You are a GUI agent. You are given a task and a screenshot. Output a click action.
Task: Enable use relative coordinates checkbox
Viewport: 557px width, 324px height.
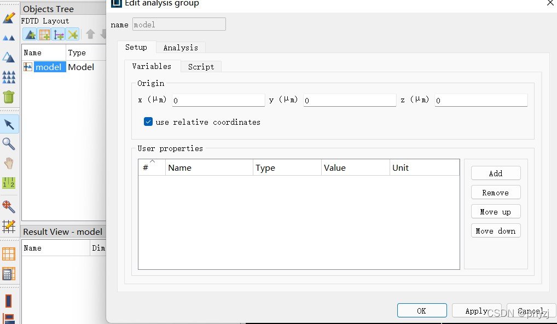(x=148, y=121)
